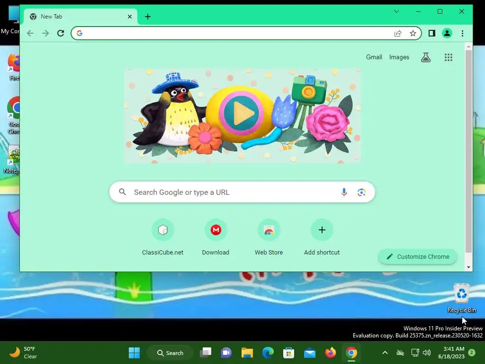Open Task View on taskbar

tap(206, 353)
